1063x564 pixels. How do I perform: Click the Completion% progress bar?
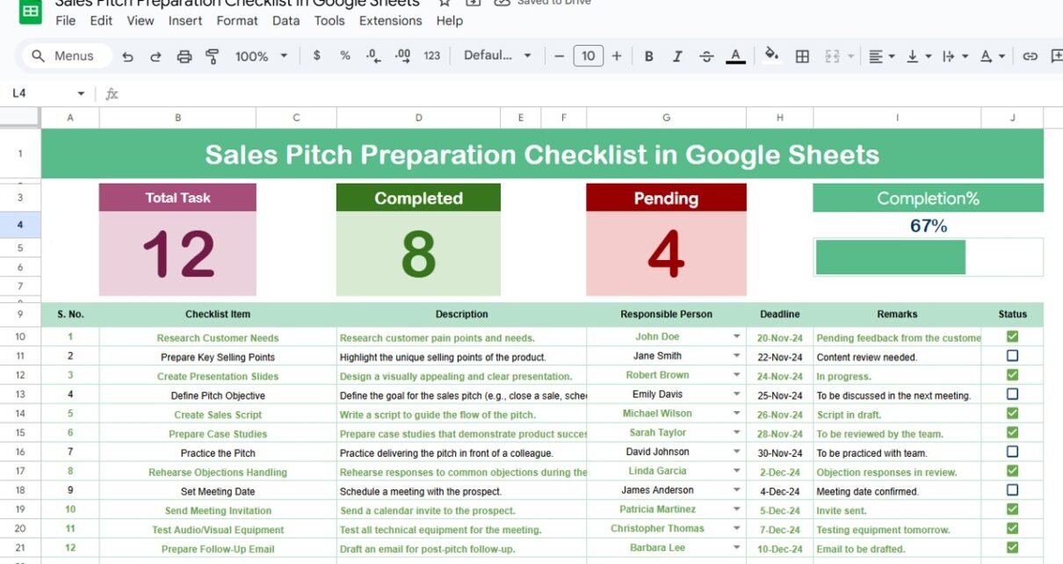929,257
